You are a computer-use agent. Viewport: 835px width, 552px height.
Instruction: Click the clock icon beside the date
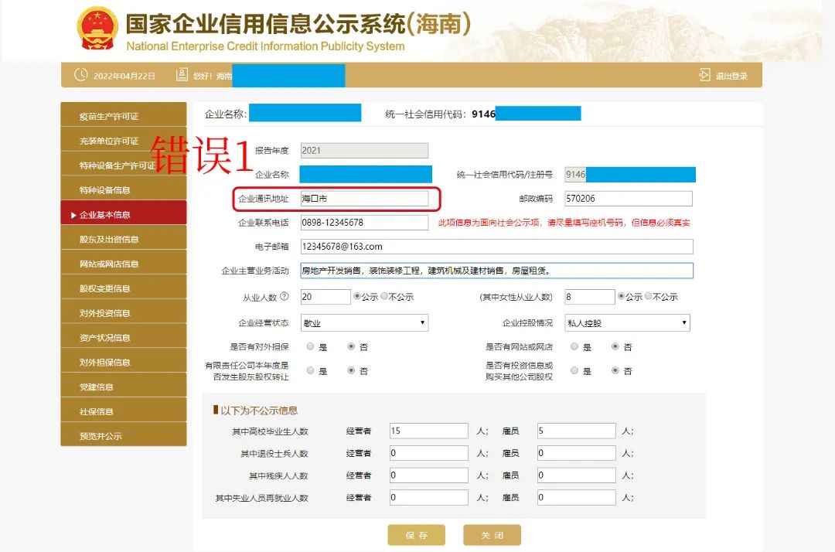point(80,75)
